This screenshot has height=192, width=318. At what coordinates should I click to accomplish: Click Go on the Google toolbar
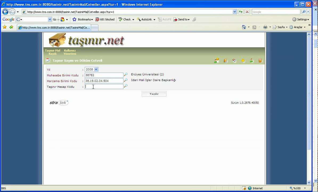(55, 19)
